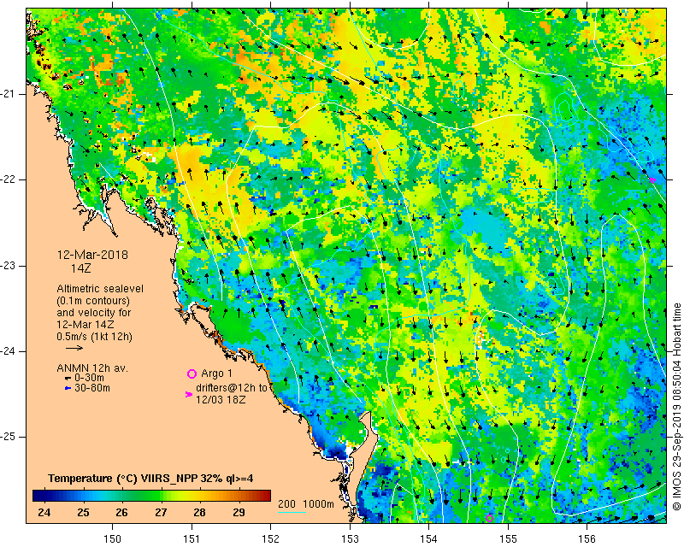This screenshot has height=547, width=684.
Task: Click the colorbar tick label 28
Action: (x=200, y=512)
